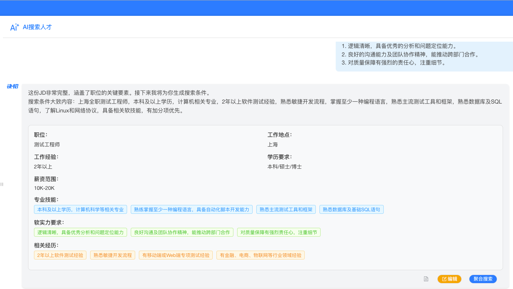513x289 pixels.
Task: Select the 熟悉敏捷开发流程 experience tag
Action: (112, 255)
